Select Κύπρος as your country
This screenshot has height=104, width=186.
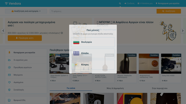point(93,65)
